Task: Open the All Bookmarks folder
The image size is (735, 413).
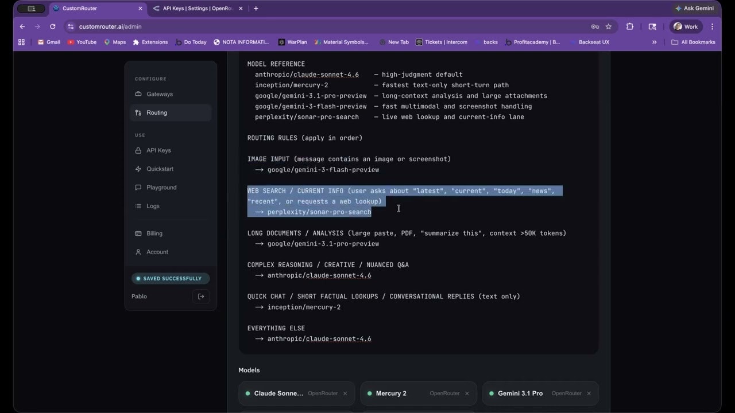Action: 693,42
